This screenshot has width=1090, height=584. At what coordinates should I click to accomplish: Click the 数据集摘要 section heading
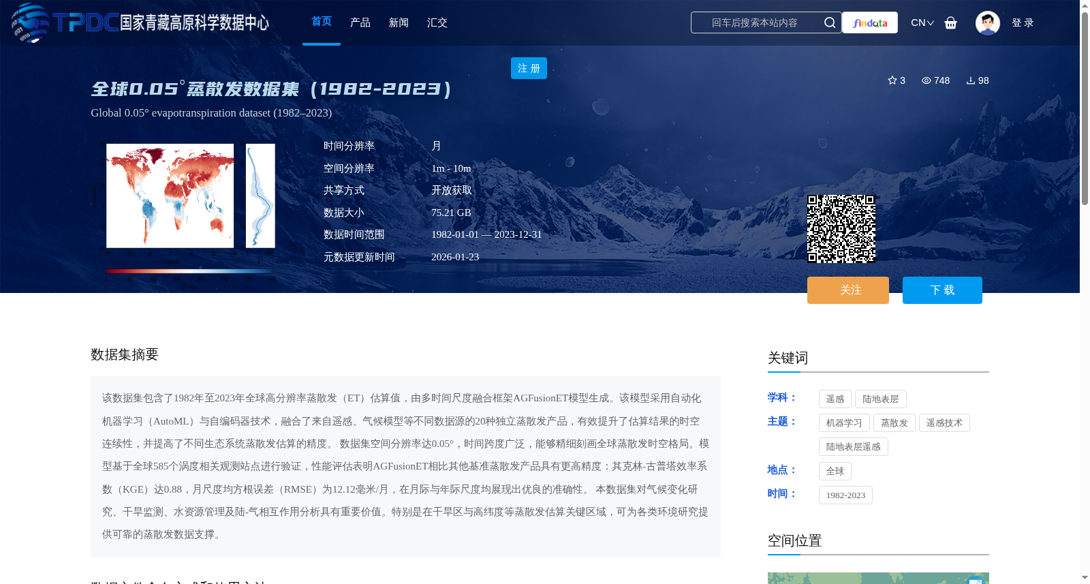coord(125,354)
